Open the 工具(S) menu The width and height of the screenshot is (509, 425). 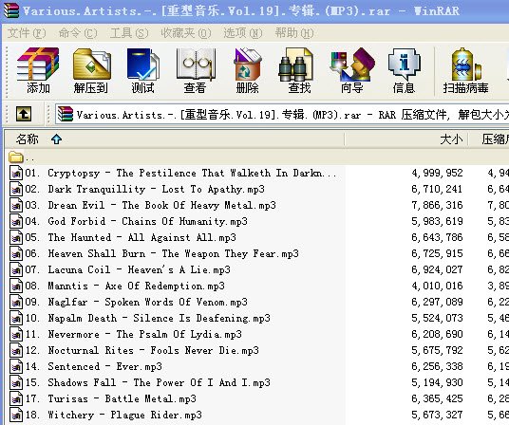pyautogui.click(x=129, y=33)
